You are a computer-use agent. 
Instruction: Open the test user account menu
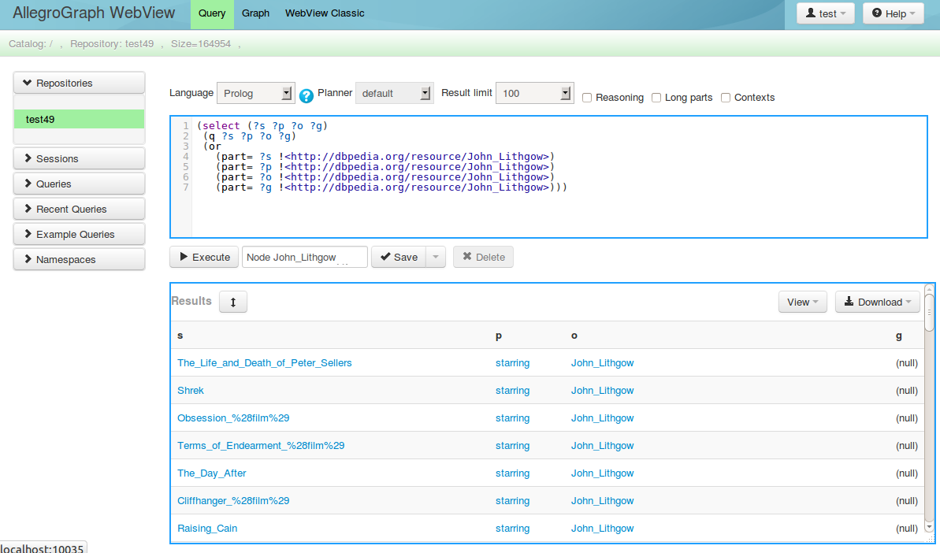click(x=826, y=13)
